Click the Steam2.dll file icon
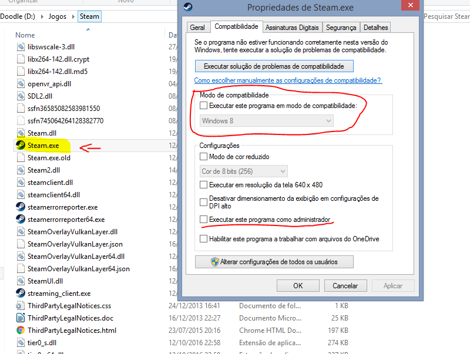This screenshot has width=470, height=354. 21,170
